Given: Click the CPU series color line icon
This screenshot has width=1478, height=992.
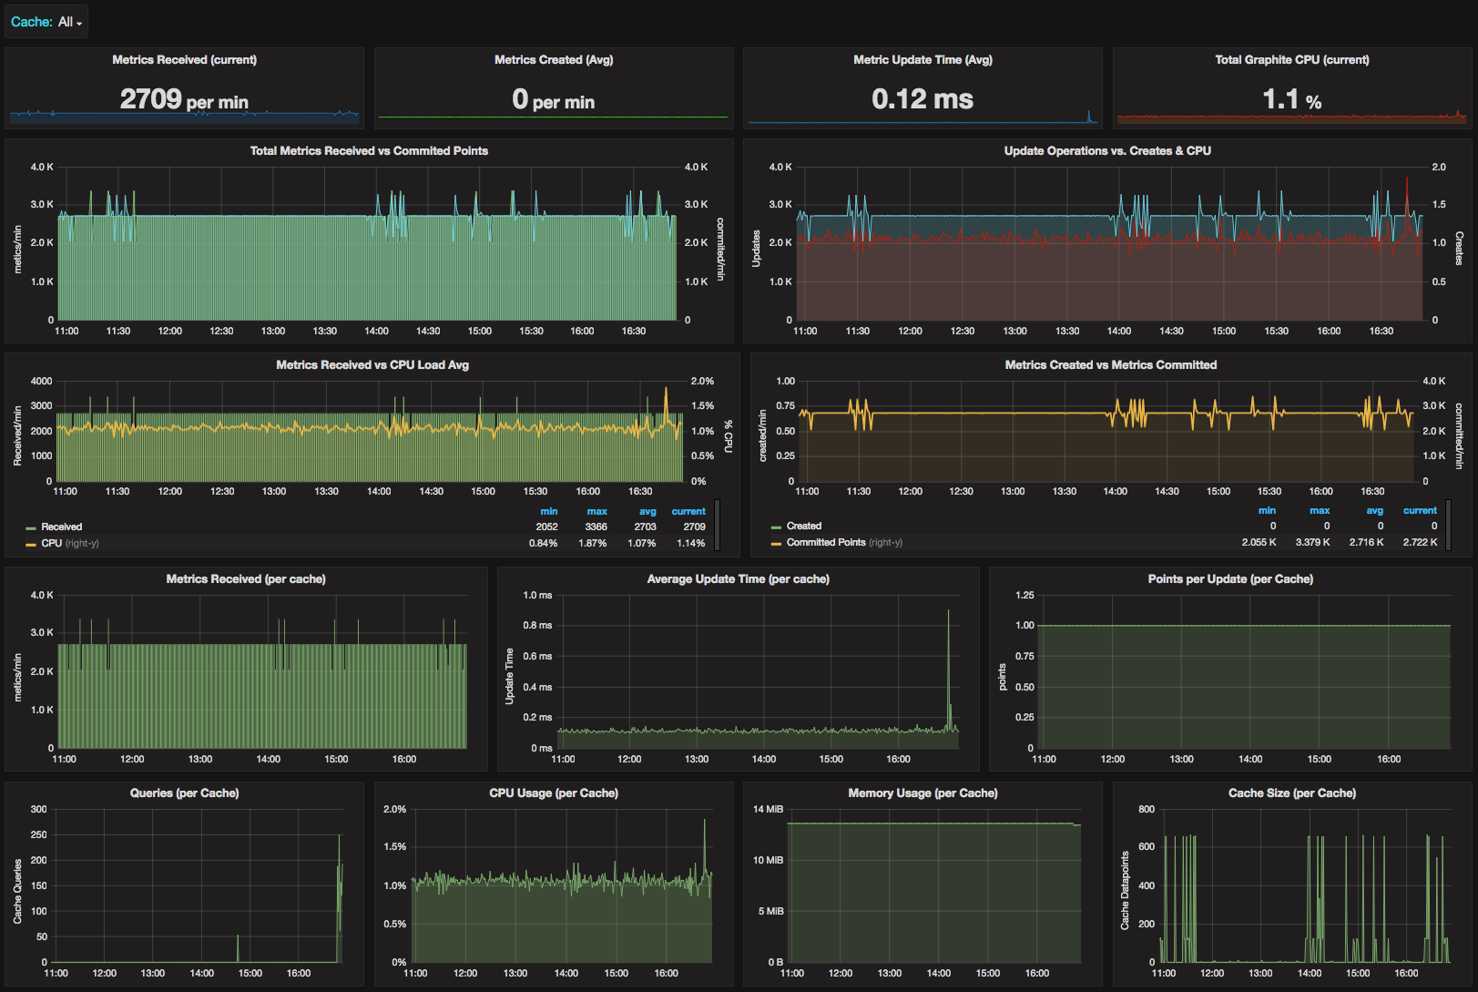Looking at the screenshot, I should pyautogui.click(x=31, y=544).
